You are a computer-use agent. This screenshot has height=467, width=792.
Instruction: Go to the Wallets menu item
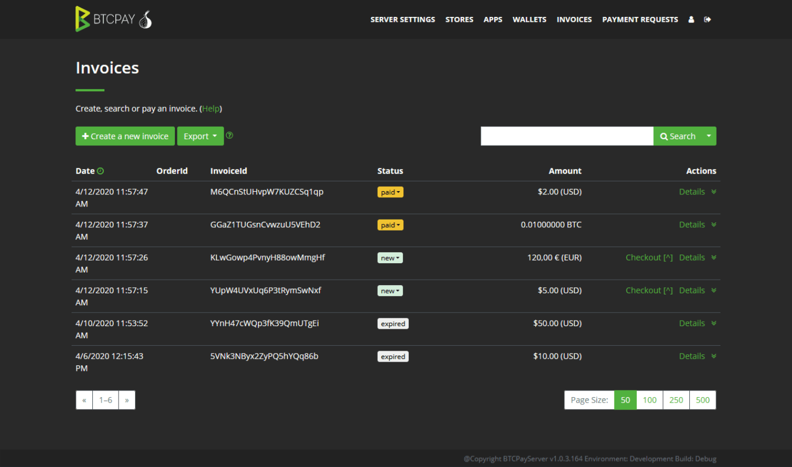529,19
